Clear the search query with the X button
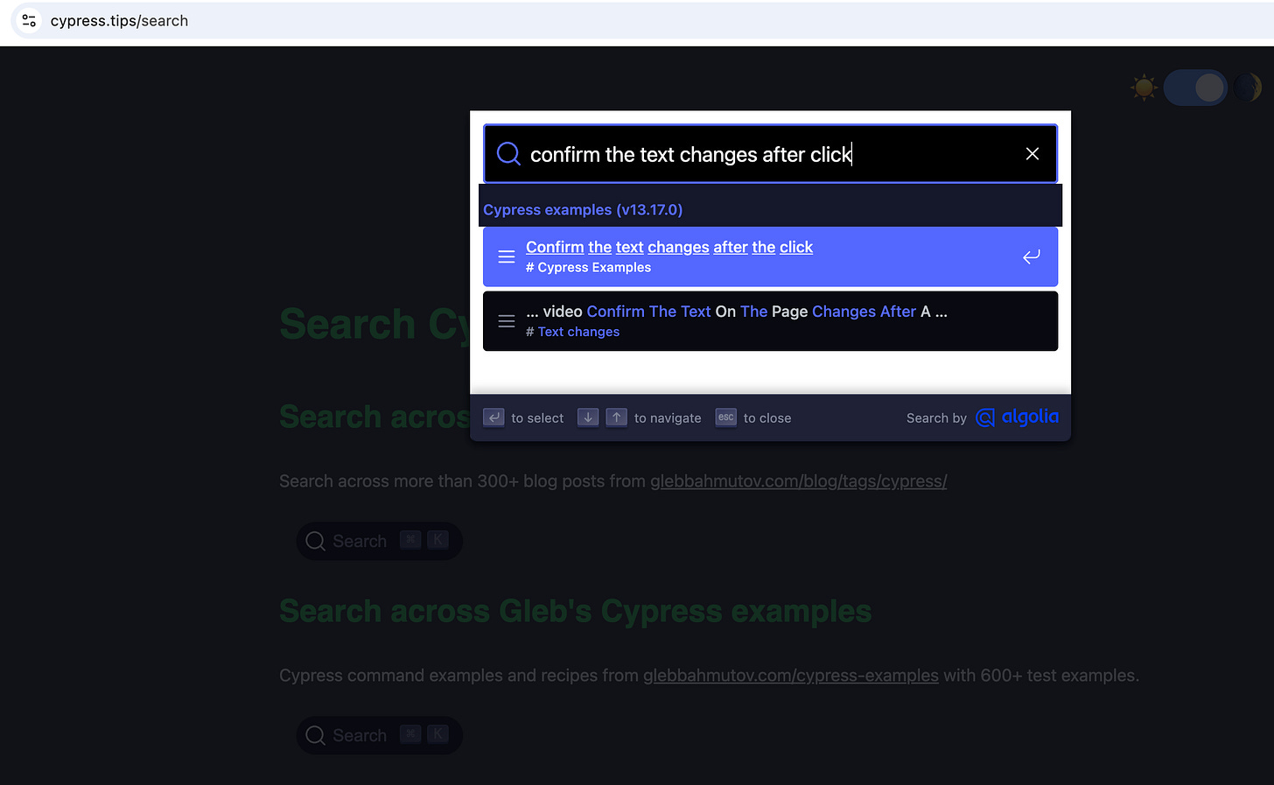The width and height of the screenshot is (1274, 785). 1032,153
